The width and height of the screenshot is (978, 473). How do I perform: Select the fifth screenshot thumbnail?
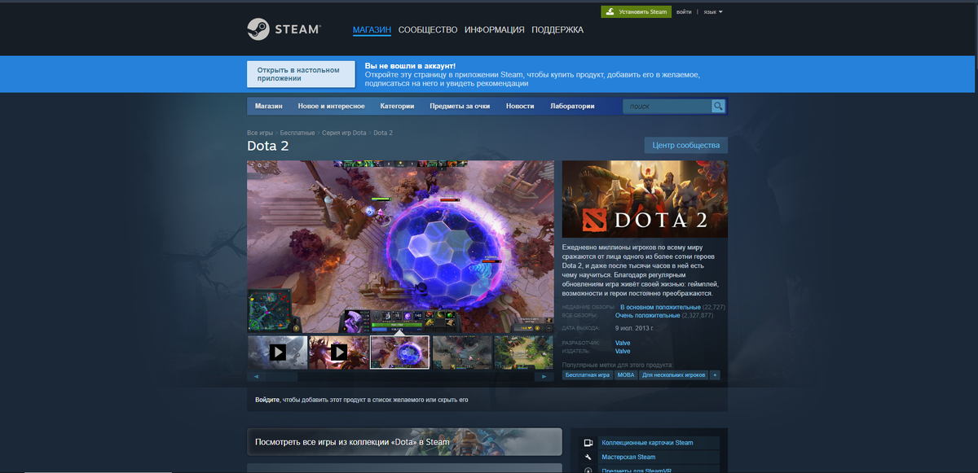(523, 352)
